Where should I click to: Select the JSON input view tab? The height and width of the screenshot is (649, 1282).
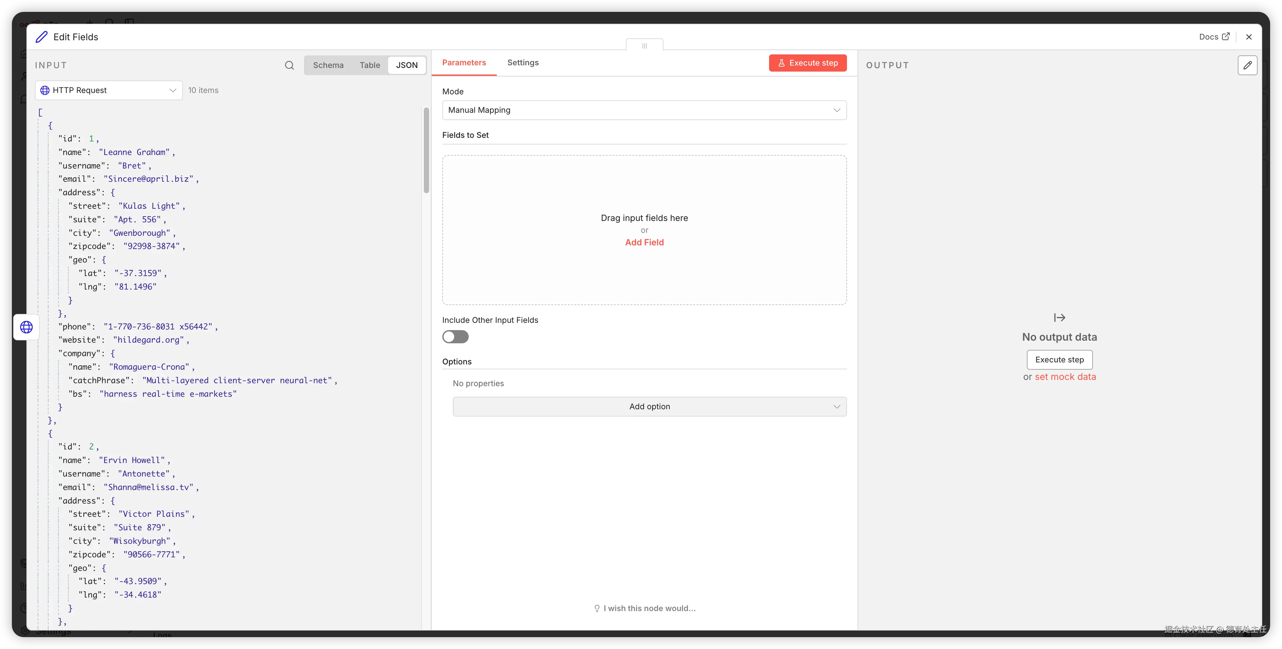pyautogui.click(x=407, y=65)
